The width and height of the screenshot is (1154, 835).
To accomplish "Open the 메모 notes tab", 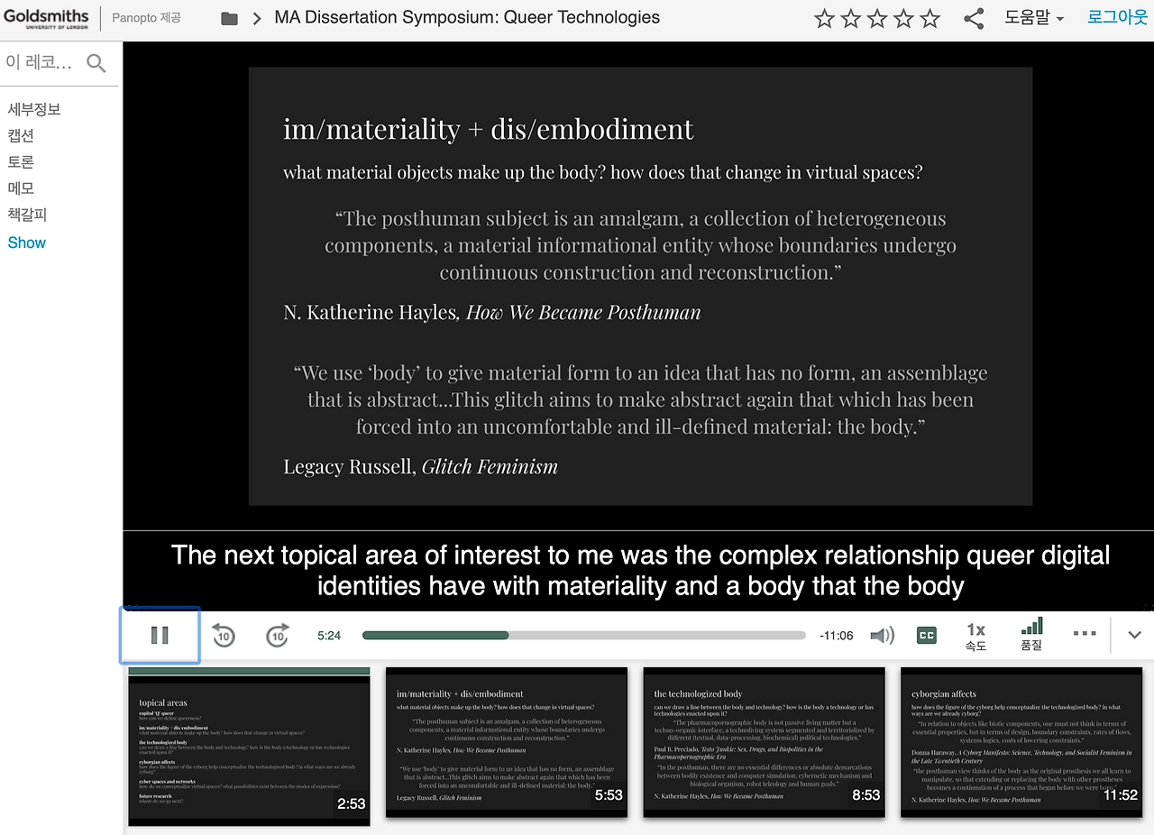I will [x=21, y=188].
